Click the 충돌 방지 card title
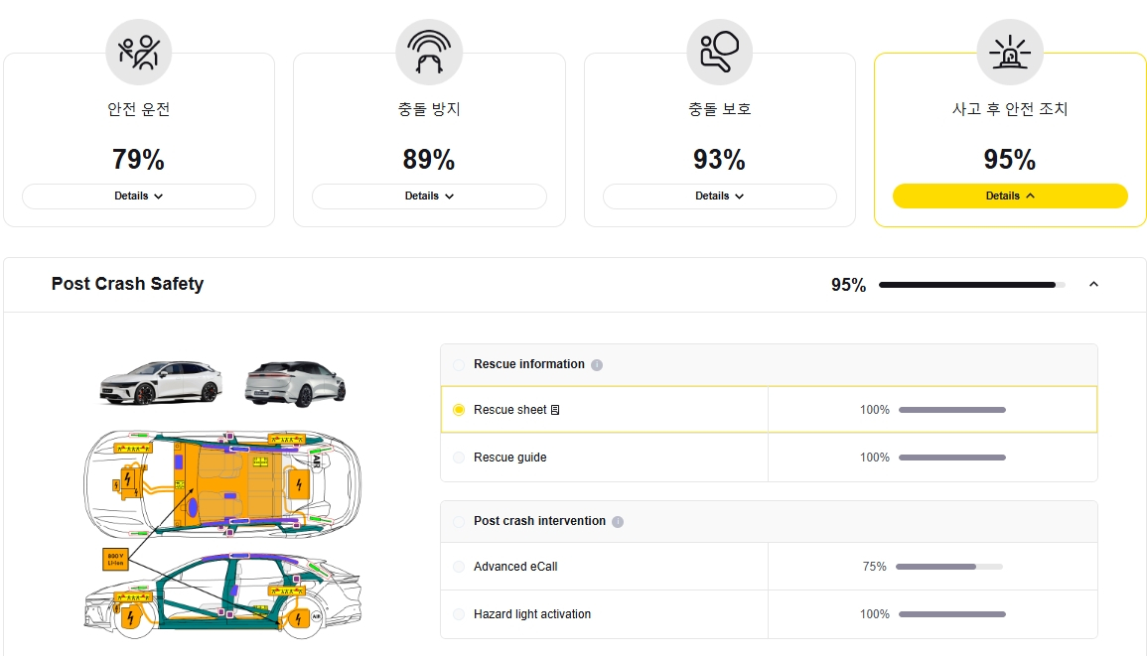 point(429,109)
